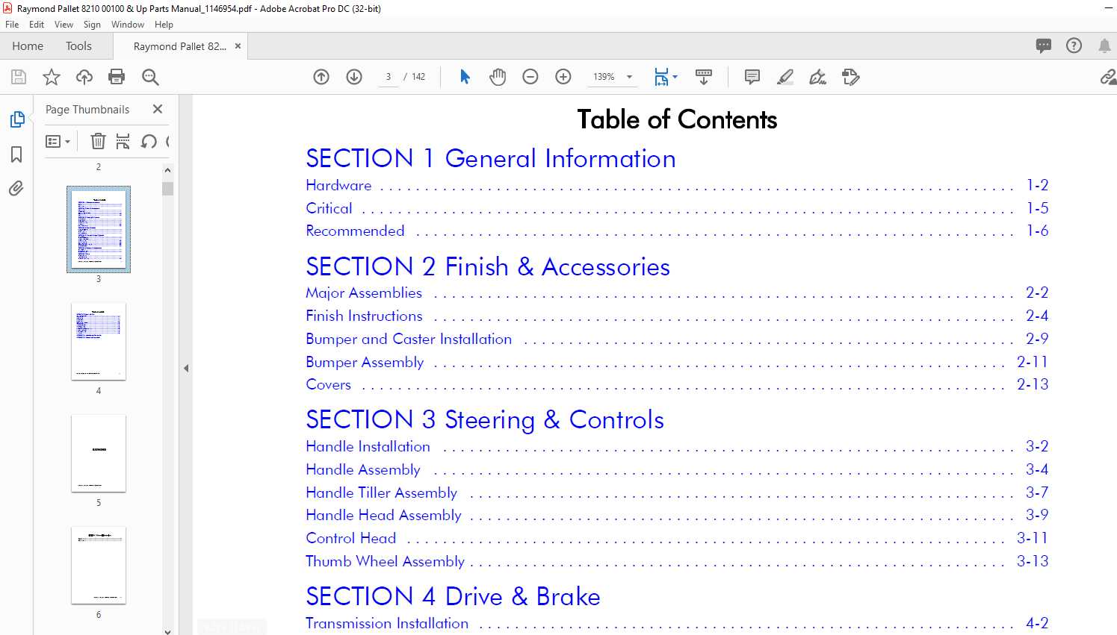The width and height of the screenshot is (1117, 635).
Task: Select the page 3 thumbnail
Action: 99,229
